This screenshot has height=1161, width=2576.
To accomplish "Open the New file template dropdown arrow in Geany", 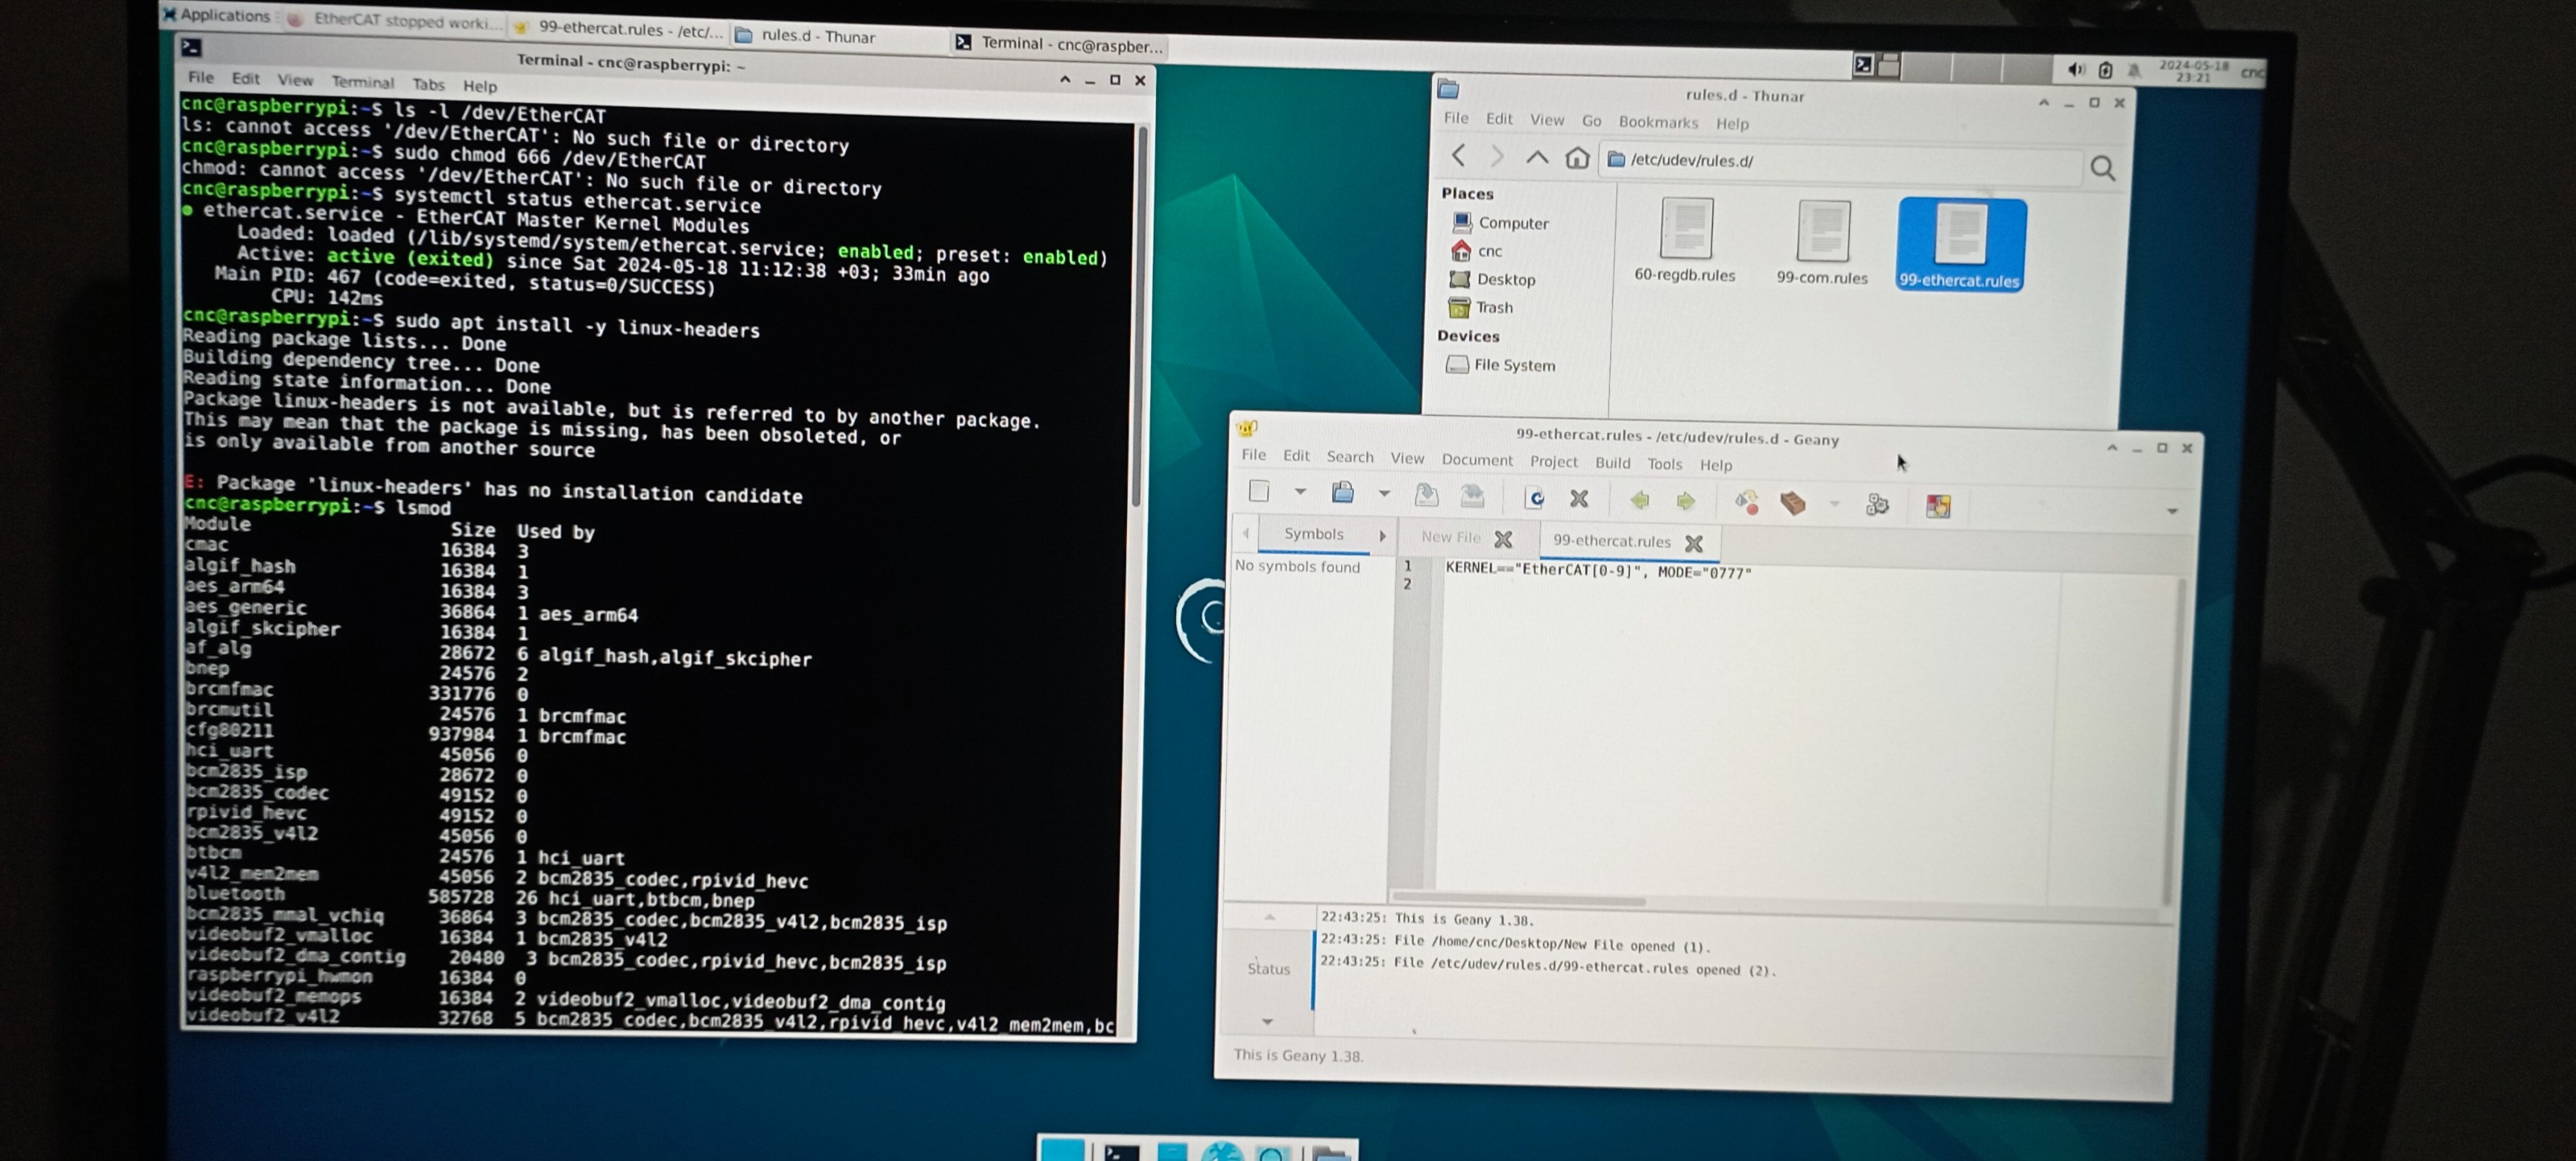I will coord(1300,492).
